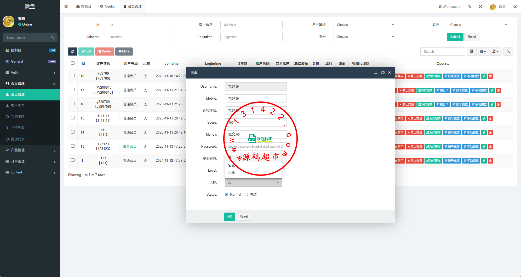Toggle the select-all header checkbox
The height and width of the screenshot is (277, 521).
pyautogui.click(x=73, y=63)
